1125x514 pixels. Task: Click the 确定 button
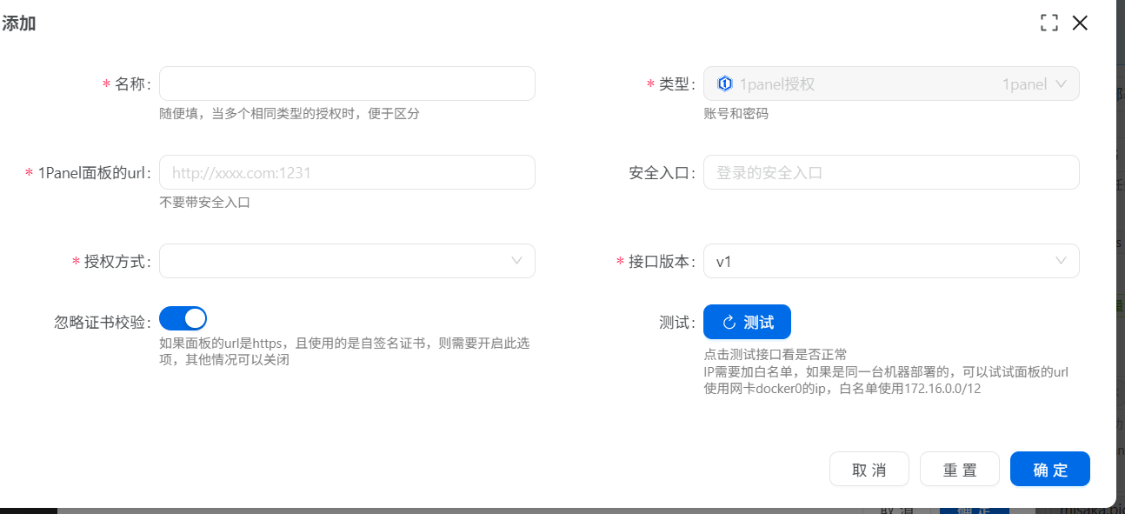tap(1050, 470)
